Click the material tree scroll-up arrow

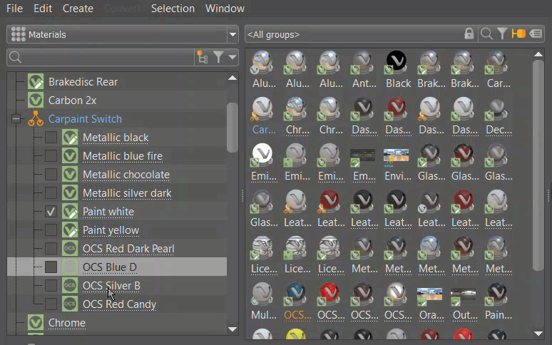point(232,78)
